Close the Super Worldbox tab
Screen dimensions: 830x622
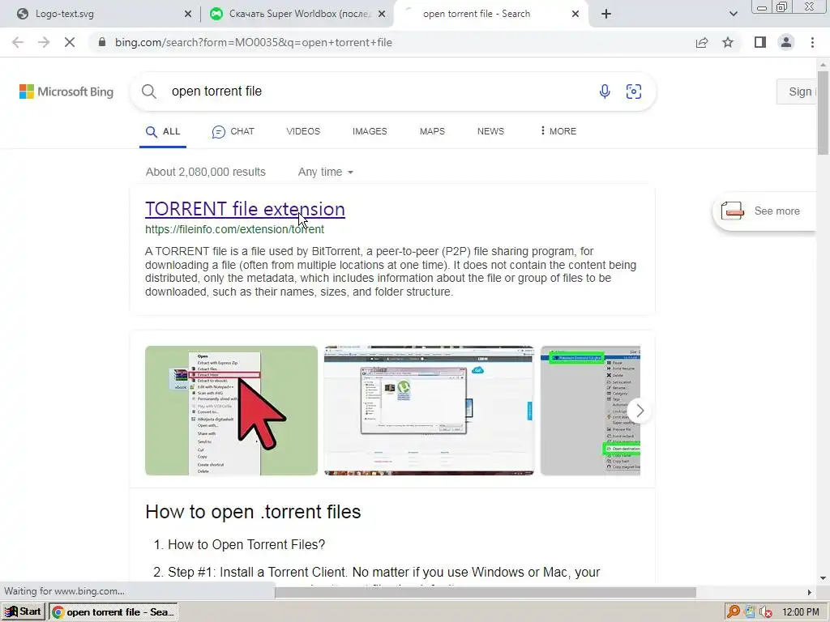coord(382,15)
